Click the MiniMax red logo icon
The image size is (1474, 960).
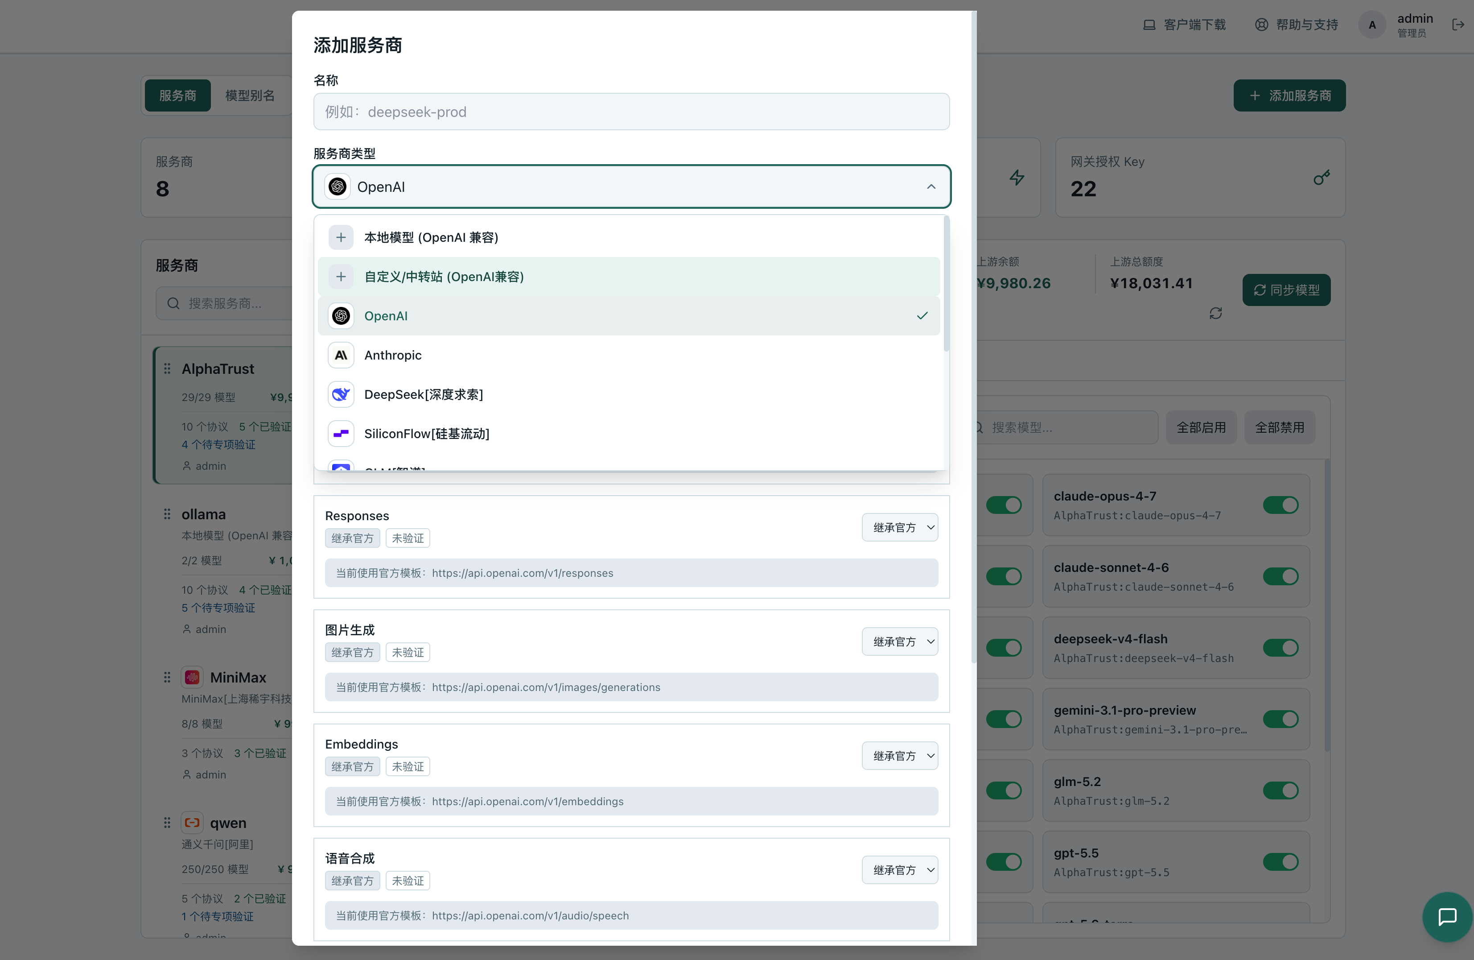tap(192, 677)
